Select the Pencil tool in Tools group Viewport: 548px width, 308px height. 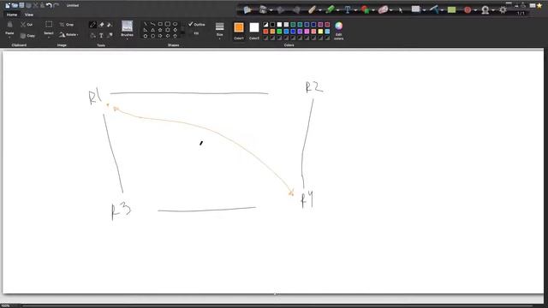tap(92, 25)
